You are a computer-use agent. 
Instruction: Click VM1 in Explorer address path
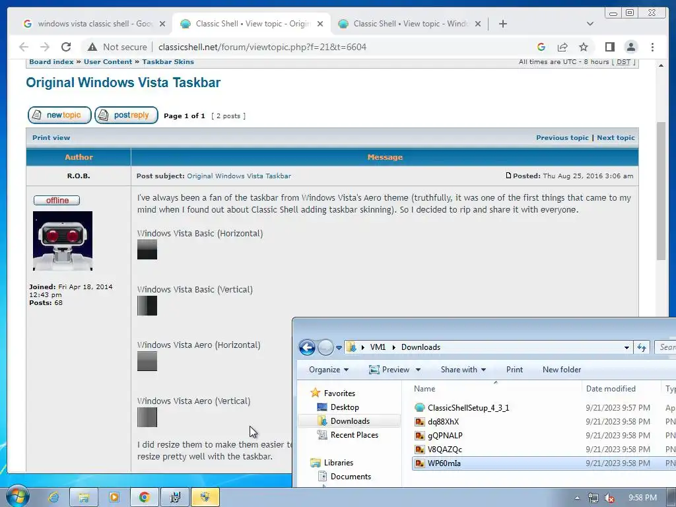(378, 347)
